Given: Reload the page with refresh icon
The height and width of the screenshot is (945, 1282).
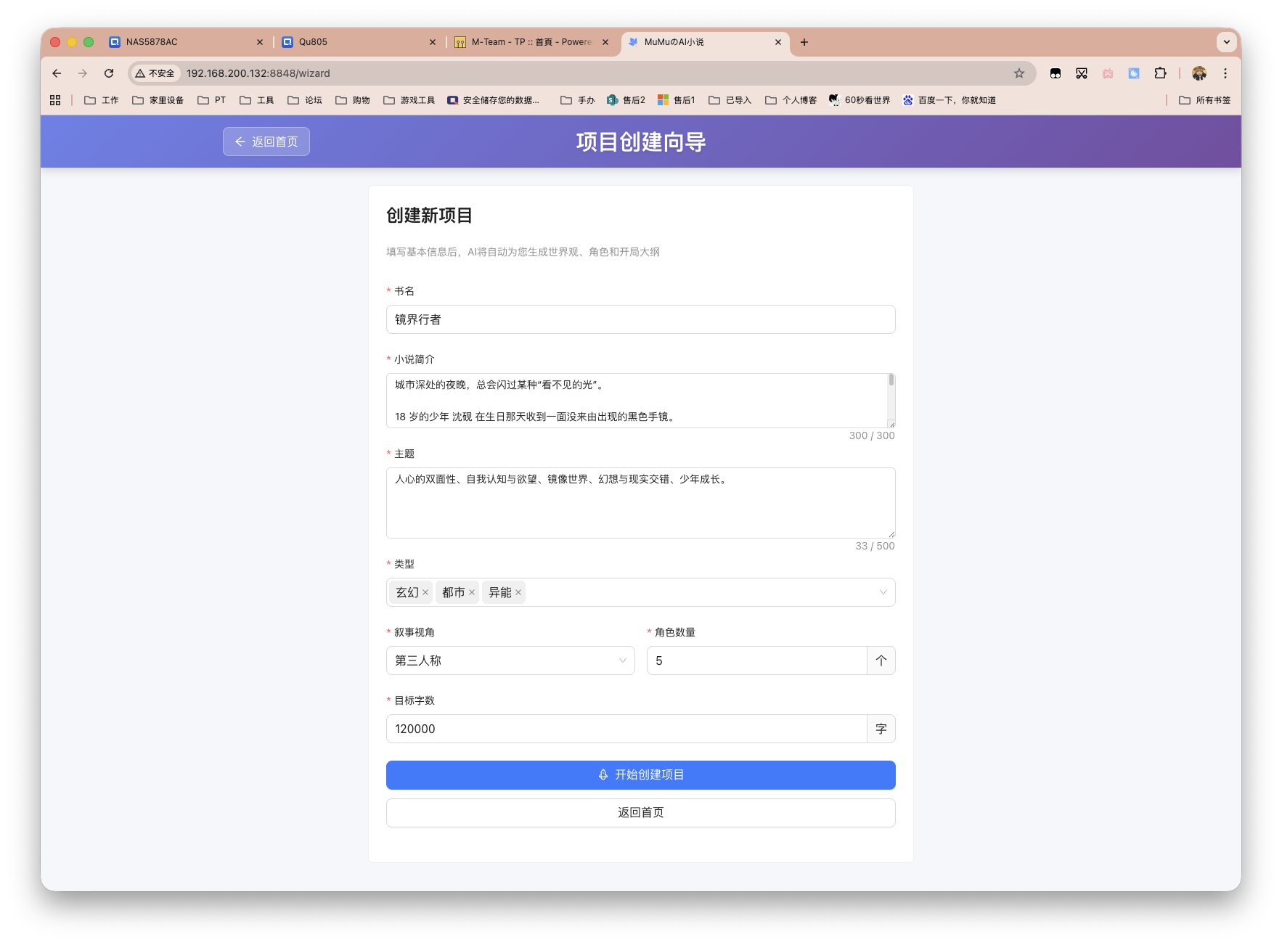Looking at the screenshot, I should (x=109, y=73).
